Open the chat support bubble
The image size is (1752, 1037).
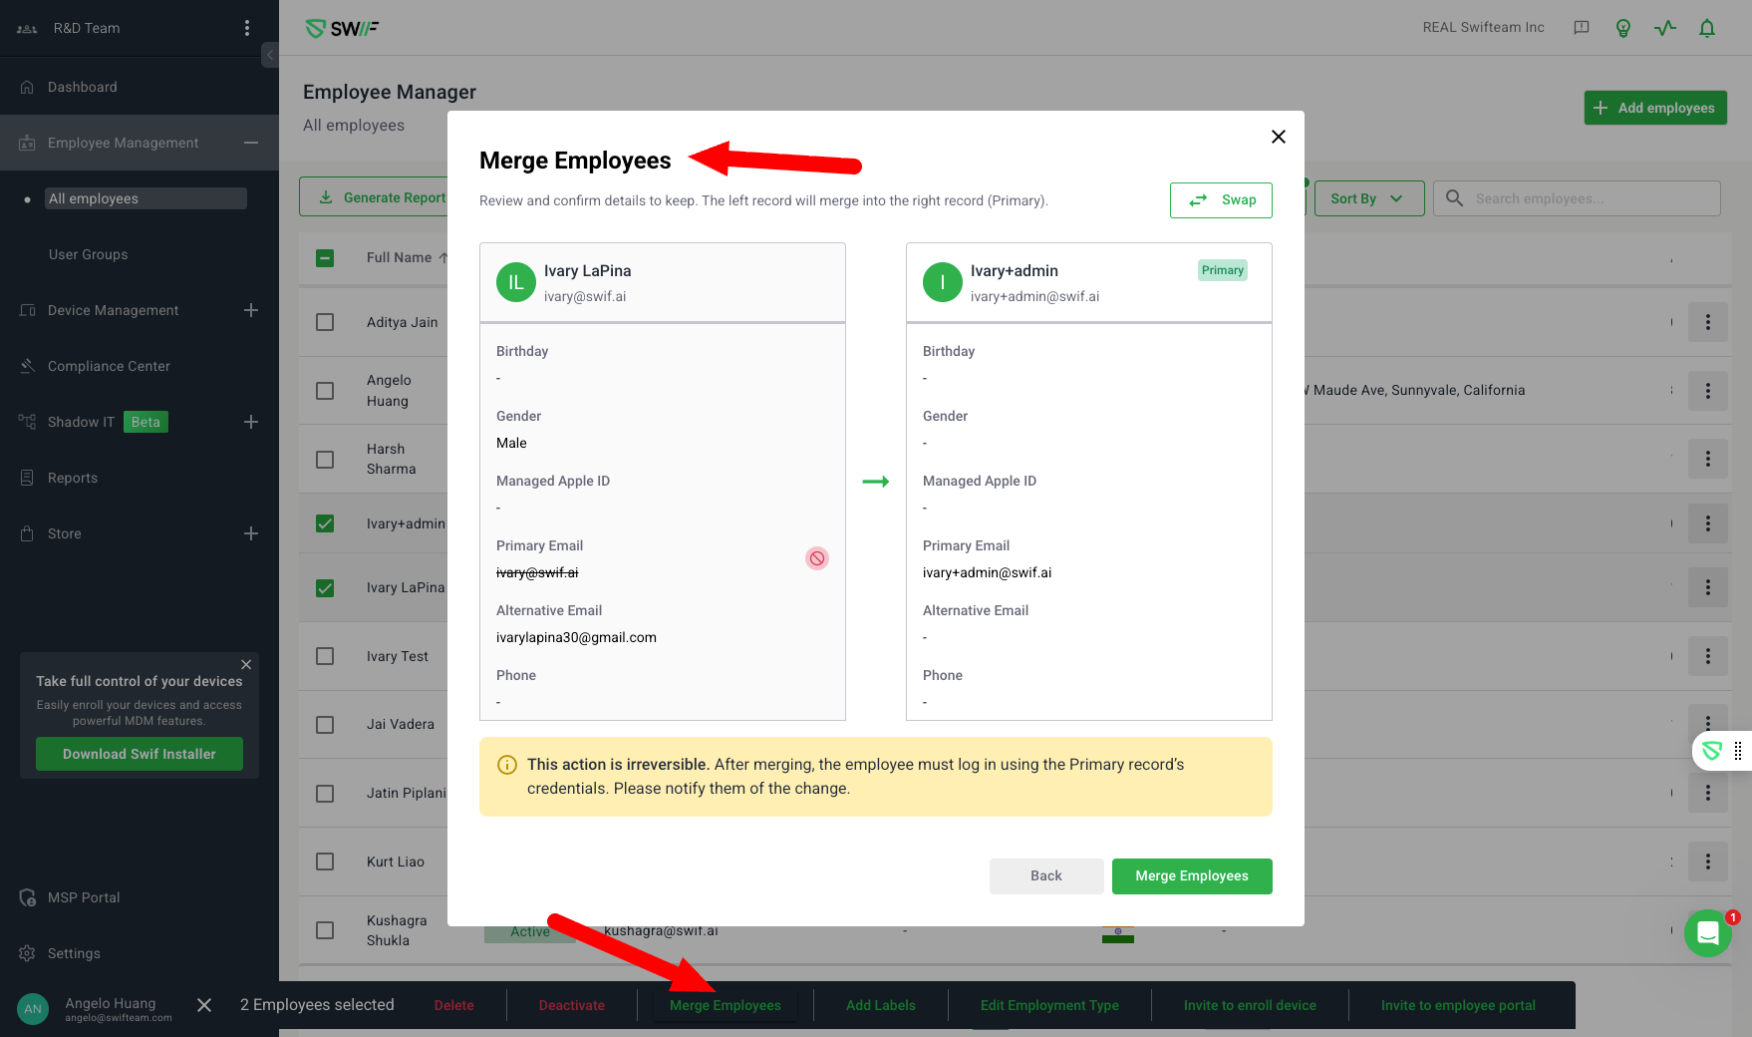(x=1707, y=933)
